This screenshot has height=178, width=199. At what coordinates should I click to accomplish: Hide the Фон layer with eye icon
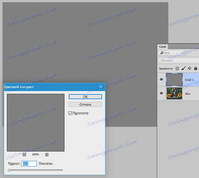click(161, 93)
